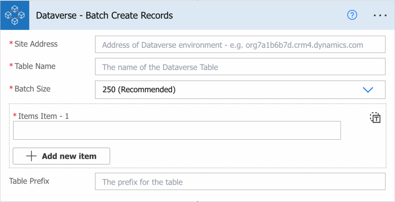This screenshot has width=395, height=202.
Task: Open the three-dots action menu
Action: [380, 15]
